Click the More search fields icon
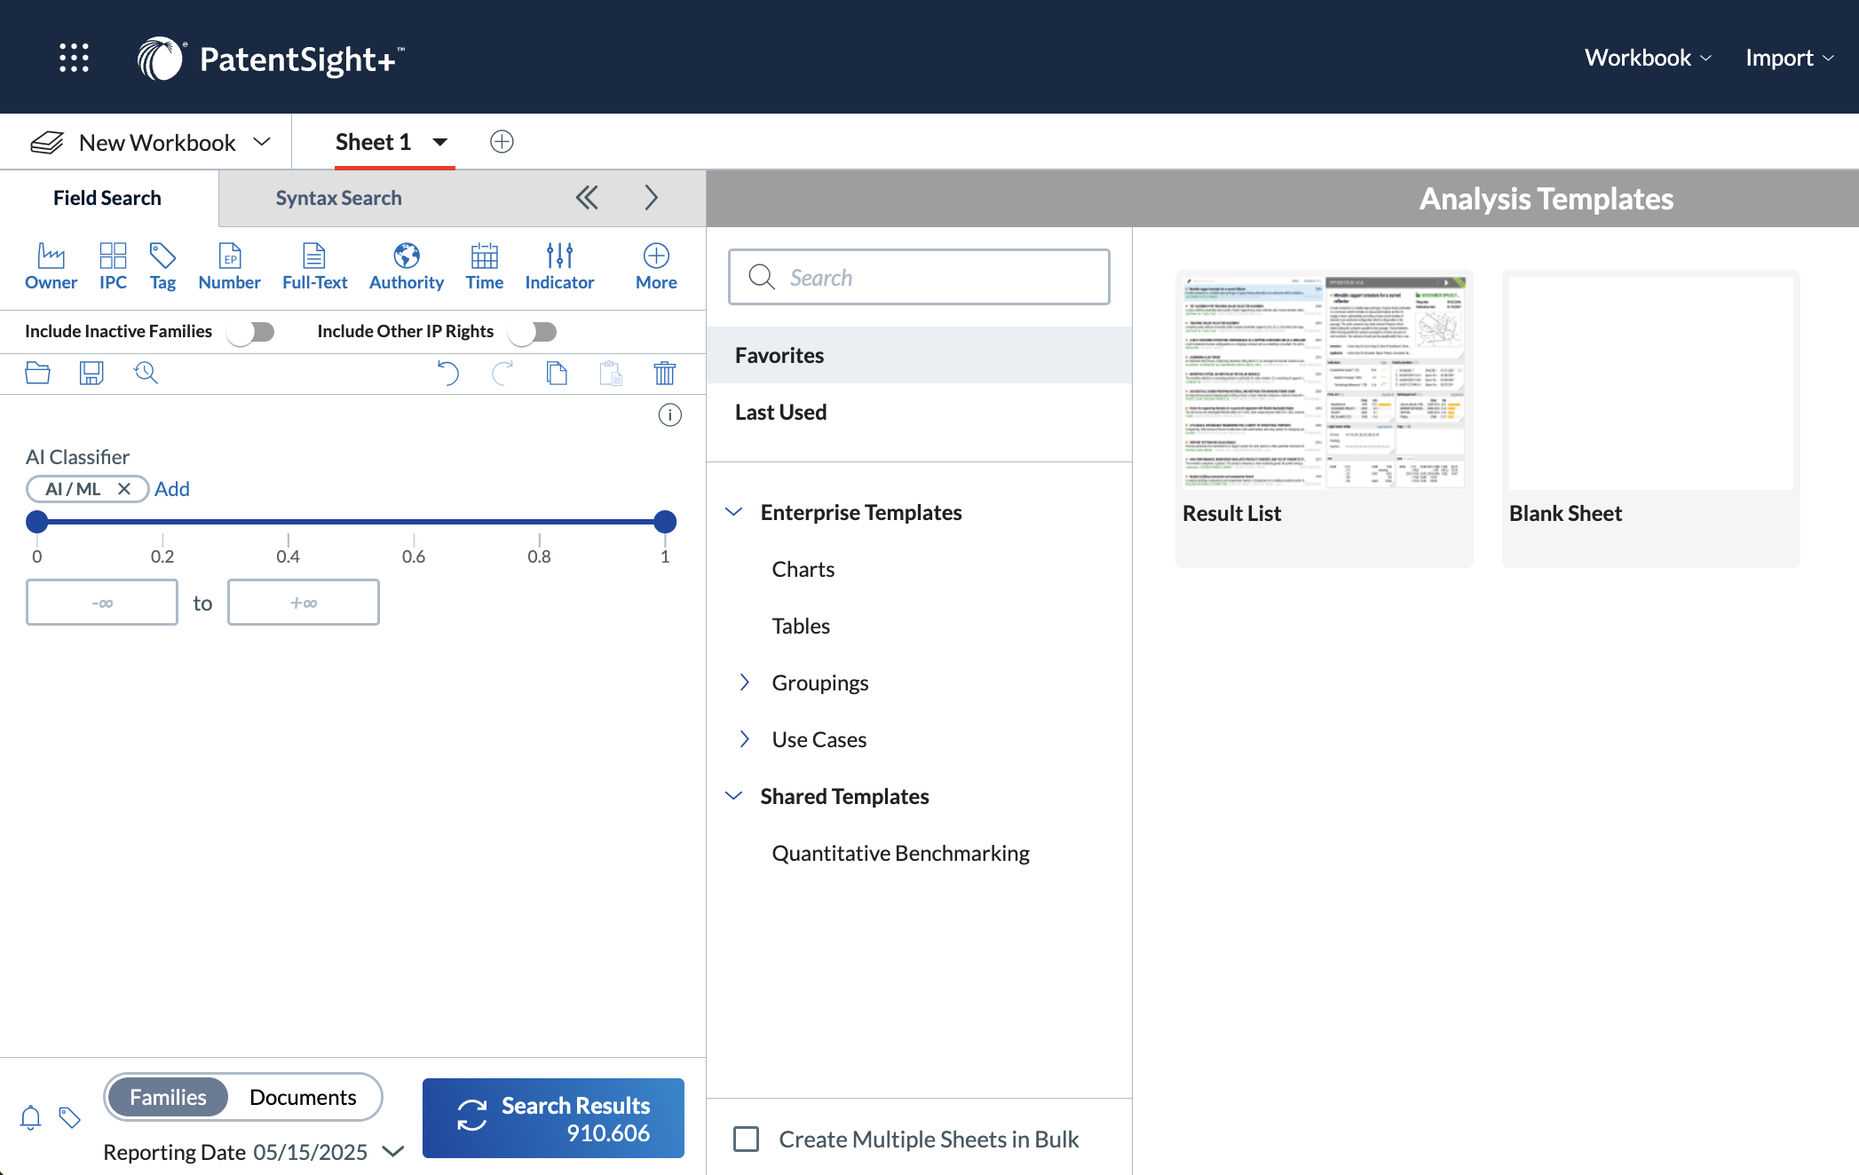The image size is (1859, 1175). [x=654, y=264]
